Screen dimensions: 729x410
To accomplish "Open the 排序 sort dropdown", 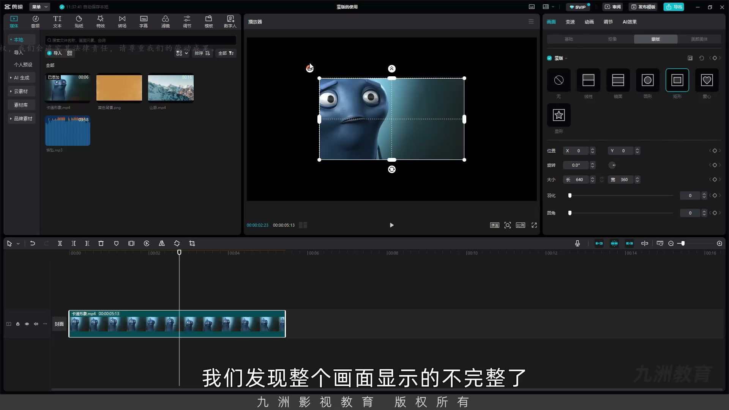I will [x=202, y=53].
